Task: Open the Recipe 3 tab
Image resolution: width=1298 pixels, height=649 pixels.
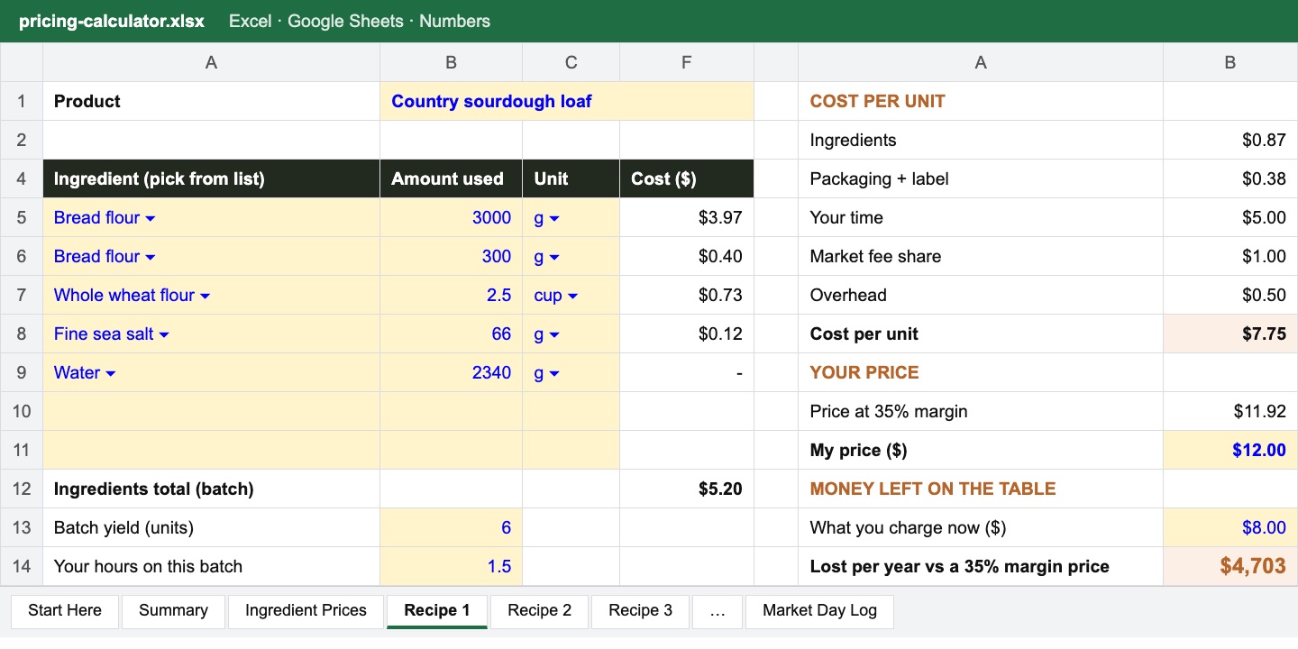Action: pyautogui.click(x=640, y=610)
